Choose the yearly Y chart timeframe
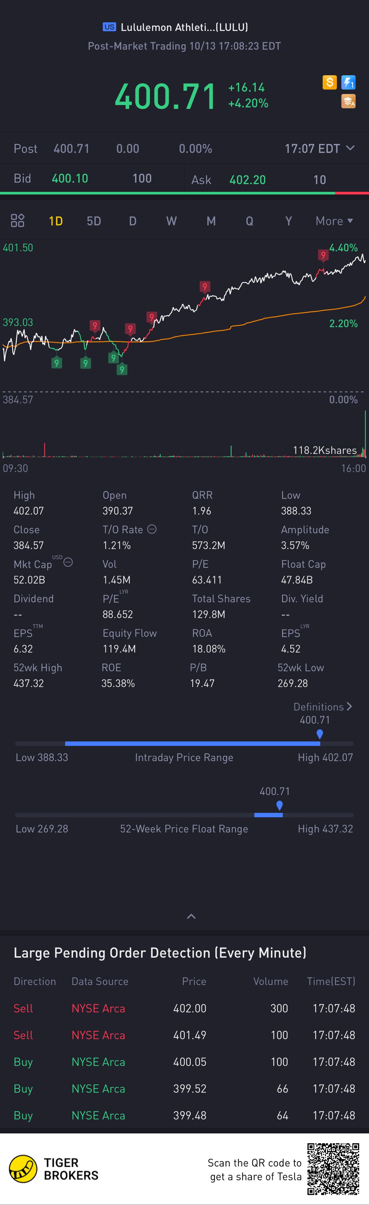Screen dimensions: 369x1205 (289, 221)
